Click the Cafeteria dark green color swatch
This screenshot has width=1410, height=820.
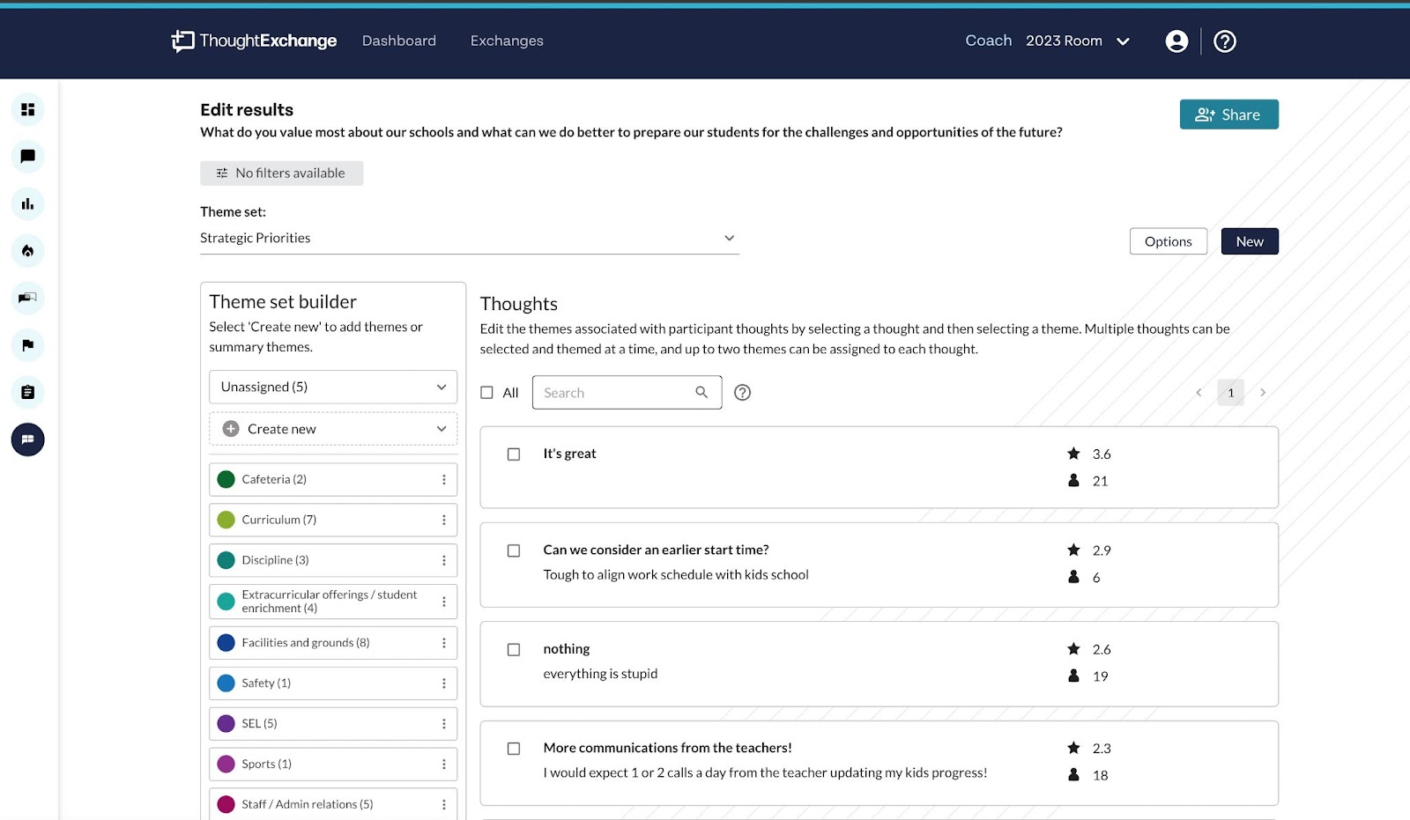click(x=226, y=479)
